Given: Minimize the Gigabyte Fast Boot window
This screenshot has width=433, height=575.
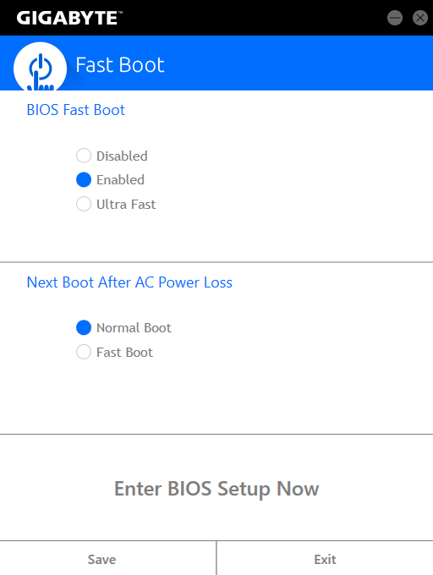Looking at the screenshot, I should click(x=395, y=18).
